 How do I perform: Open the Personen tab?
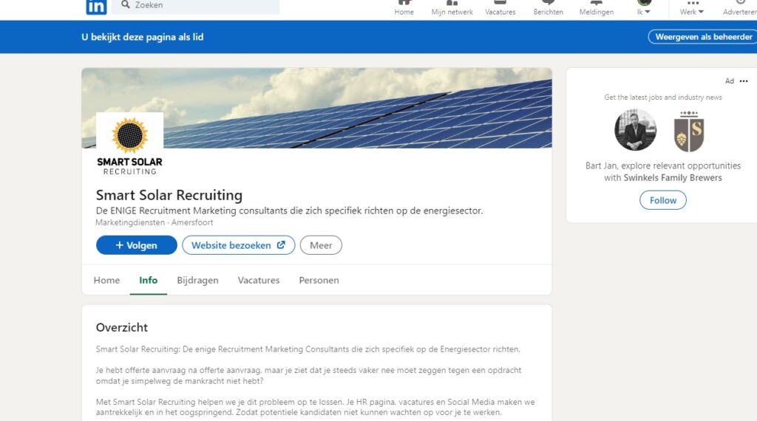coord(319,280)
